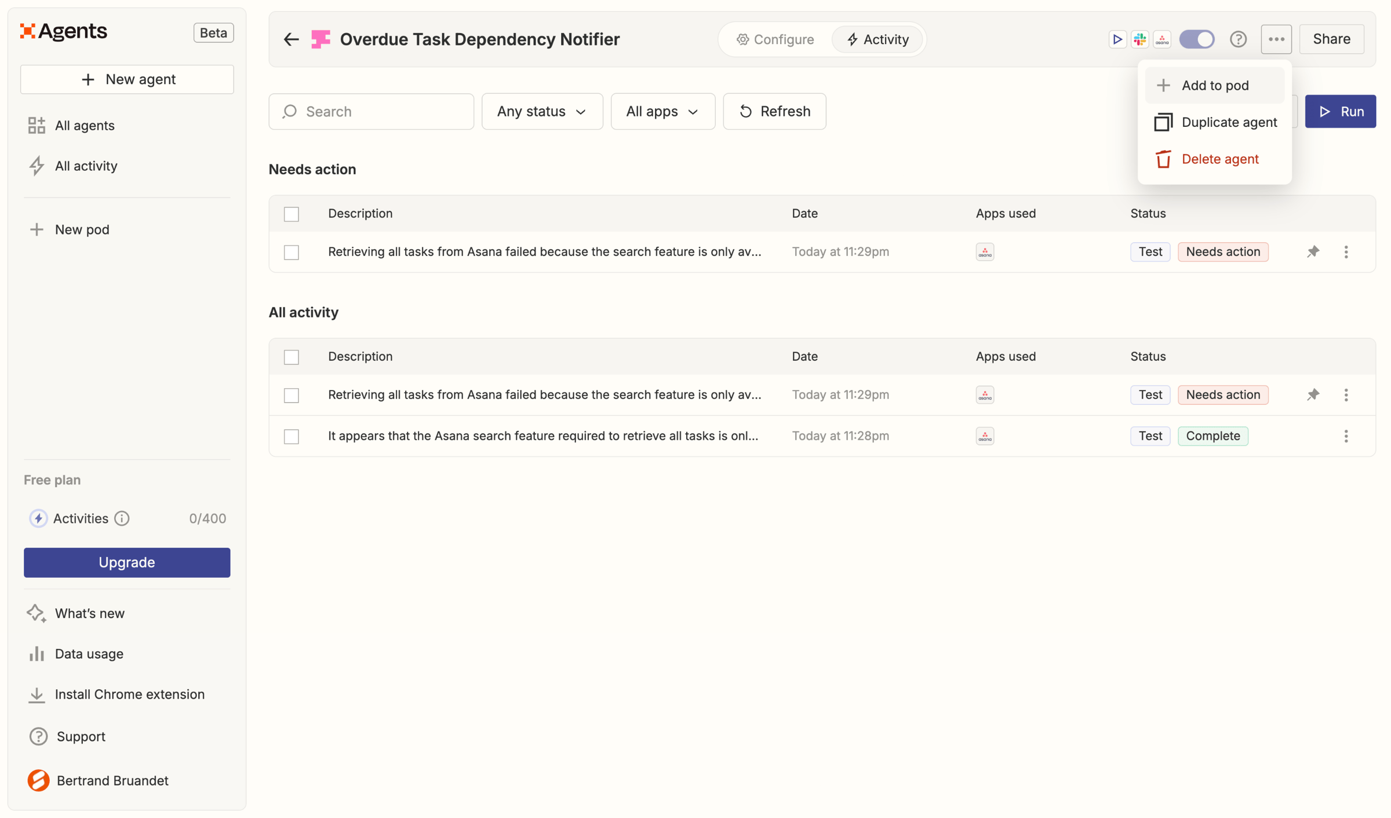Screen dimensions: 1391x818
Task: Open the Any status dropdown
Action: pos(542,111)
